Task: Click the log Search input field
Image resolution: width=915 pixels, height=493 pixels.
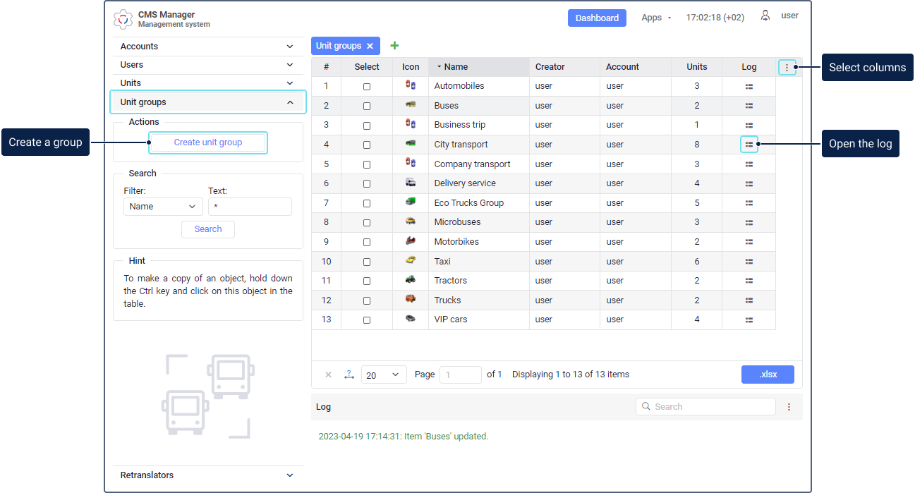Action: coord(705,407)
